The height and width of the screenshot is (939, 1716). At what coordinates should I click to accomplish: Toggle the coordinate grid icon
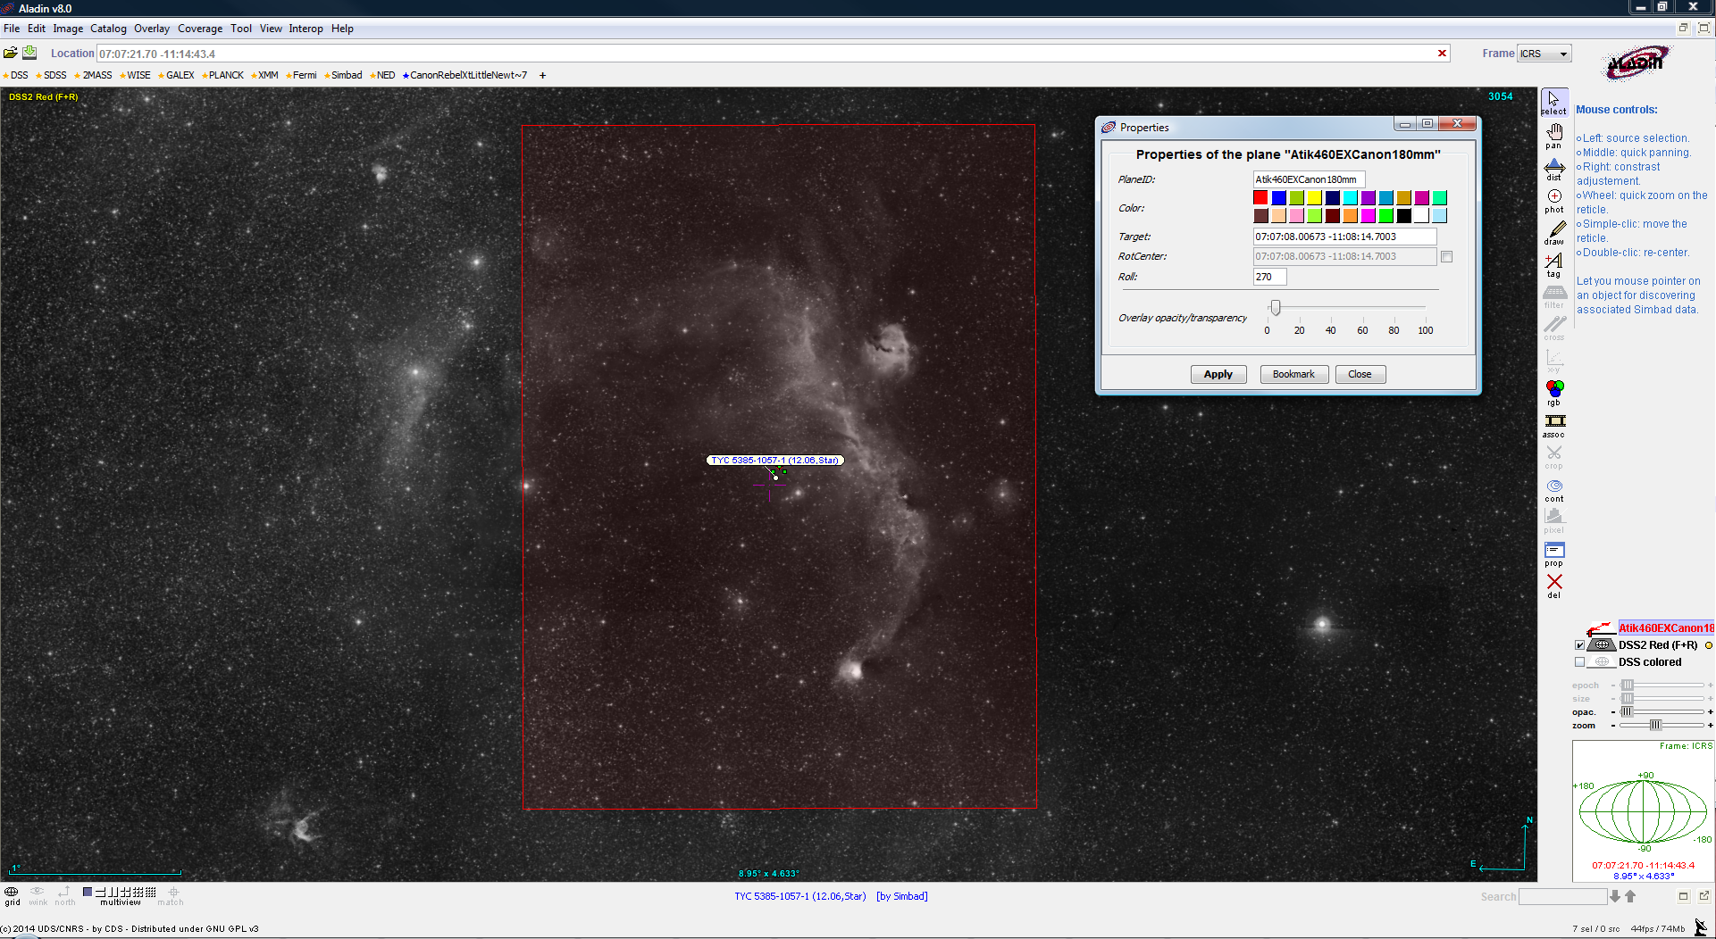(x=12, y=893)
